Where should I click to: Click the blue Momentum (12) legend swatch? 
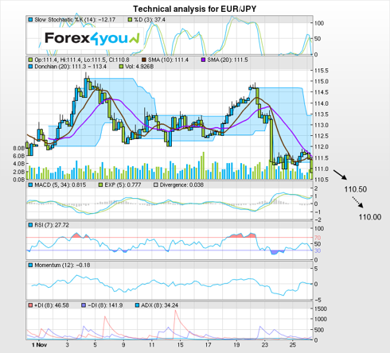pyautogui.click(x=30, y=265)
